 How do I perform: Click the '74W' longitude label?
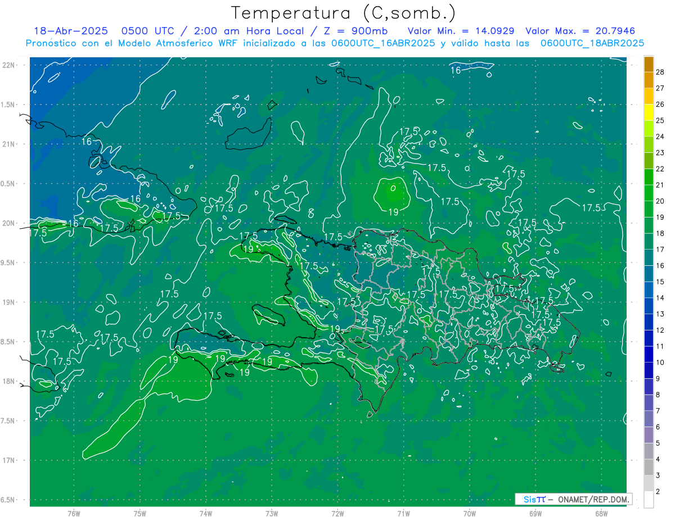click(x=206, y=514)
